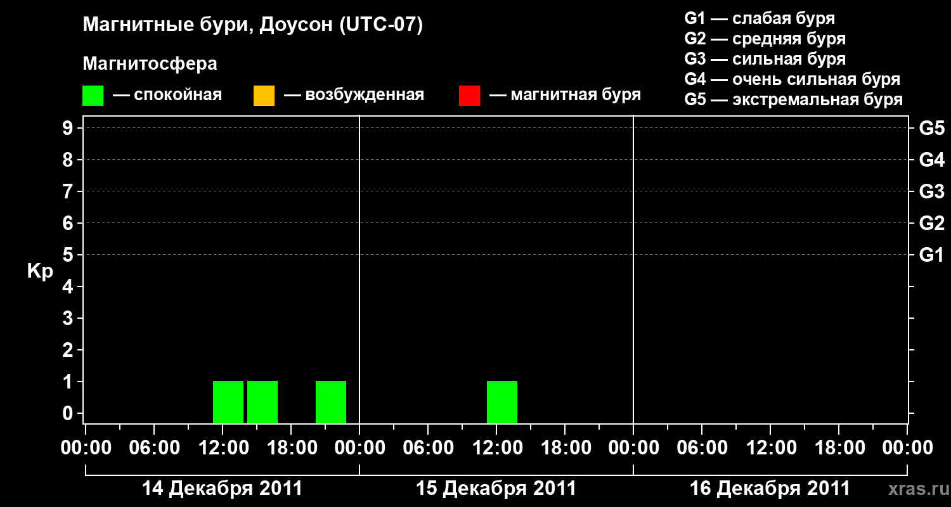Click the right-axis 'G2' label

click(932, 224)
